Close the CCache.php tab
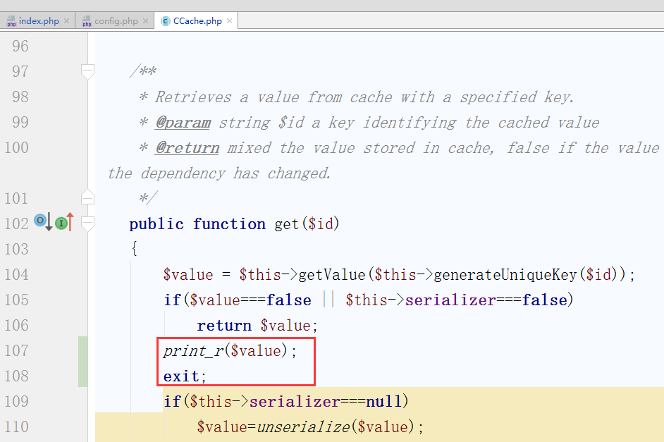The image size is (664, 442). click(230, 21)
